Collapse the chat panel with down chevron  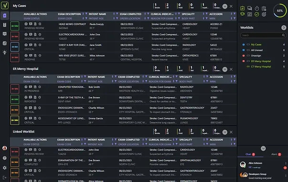coord(263,148)
